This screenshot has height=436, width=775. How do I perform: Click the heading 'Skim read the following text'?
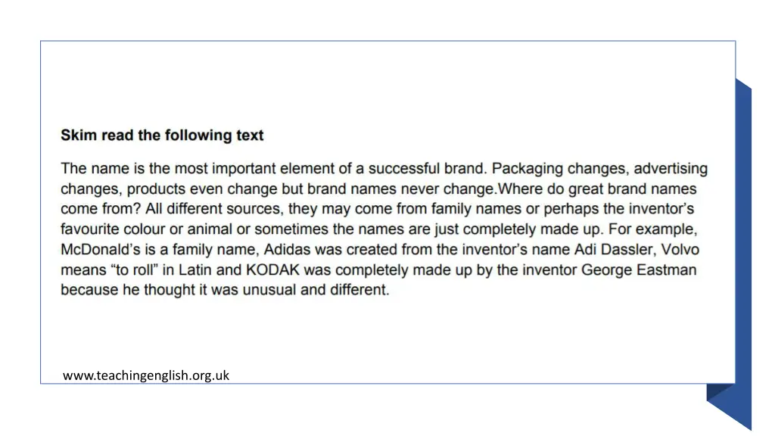(162, 135)
